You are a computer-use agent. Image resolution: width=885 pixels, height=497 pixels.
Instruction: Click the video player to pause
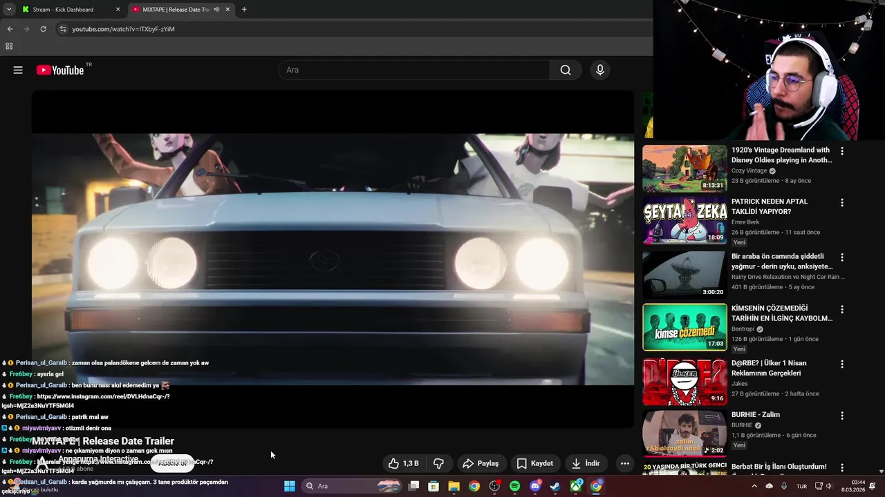coord(333,259)
